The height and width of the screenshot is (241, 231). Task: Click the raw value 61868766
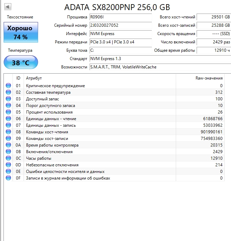tap(213, 119)
